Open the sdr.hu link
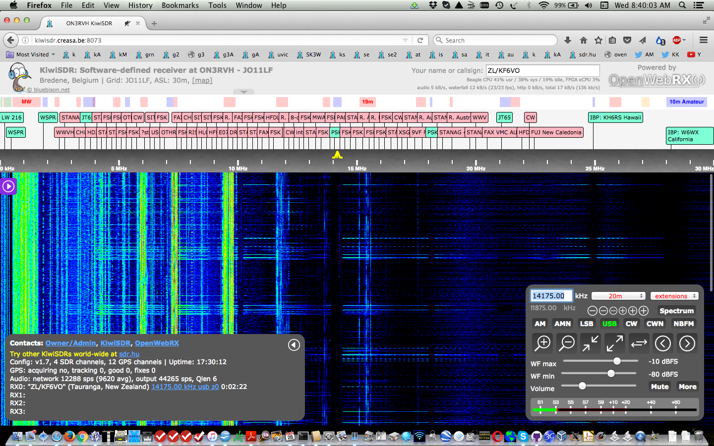 click(129, 354)
